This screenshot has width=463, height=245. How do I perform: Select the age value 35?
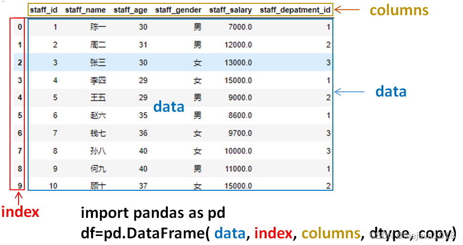coord(143,115)
